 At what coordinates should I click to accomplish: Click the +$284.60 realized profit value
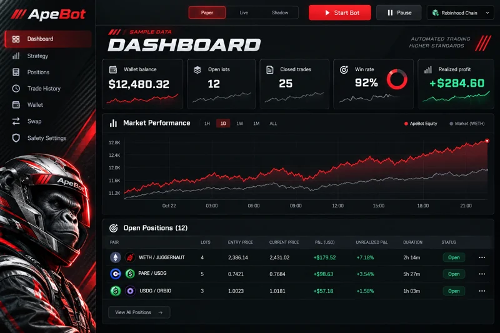pyautogui.click(x=457, y=83)
